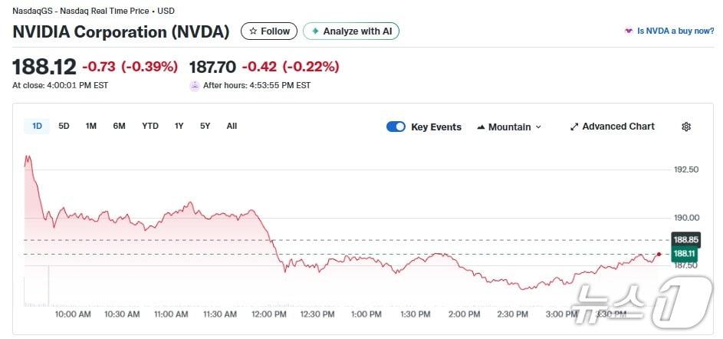The width and height of the screenshot is (723, 339).
Task: Switch chart to YTD range
Action: [150, 126]
